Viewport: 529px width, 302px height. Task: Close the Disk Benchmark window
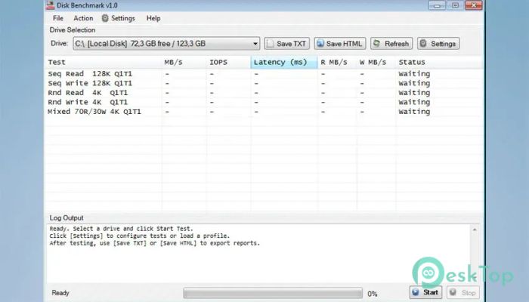[474, 5]
